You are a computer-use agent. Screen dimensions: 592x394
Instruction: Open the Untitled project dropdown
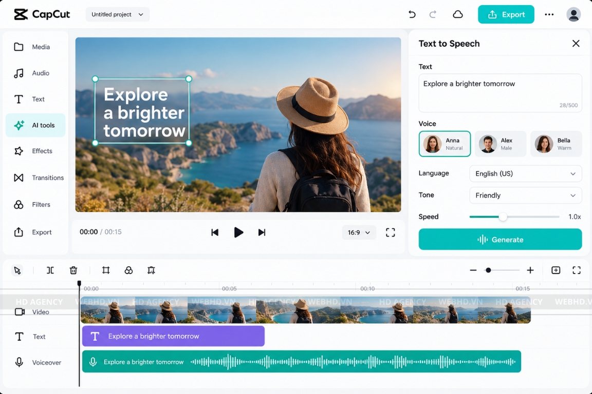[117, 14]
